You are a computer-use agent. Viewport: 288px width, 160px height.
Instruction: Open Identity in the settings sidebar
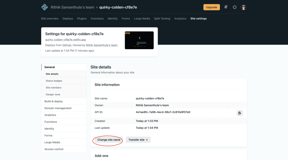pyautogui.click(x=64, y=128)
